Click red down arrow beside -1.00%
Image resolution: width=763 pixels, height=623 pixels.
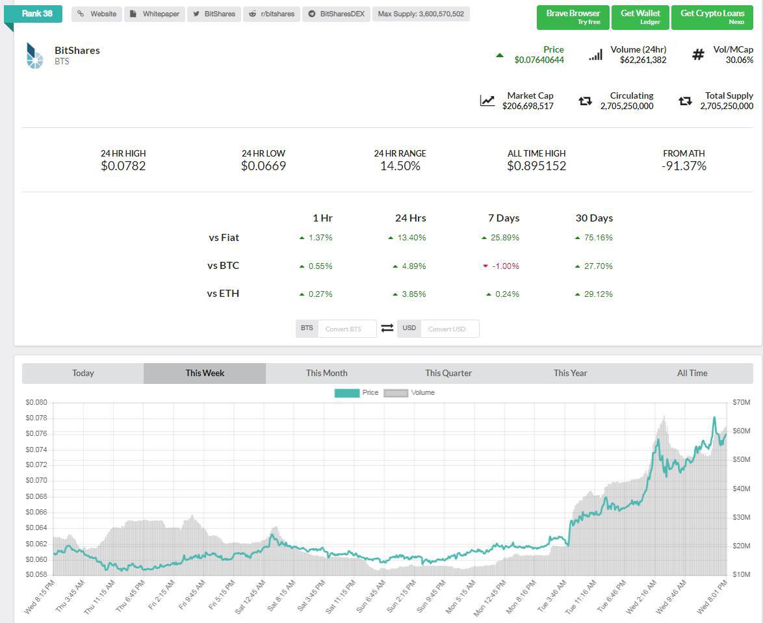click(x=485, y=266)
